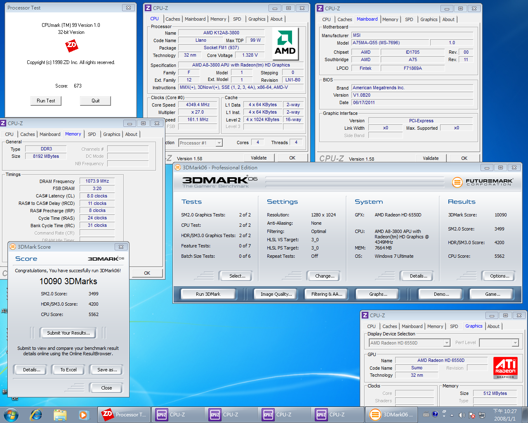This screenshot has width=528, height=423.
Task: Click To Excel in 3DMark Score
Action: point(68,370)
